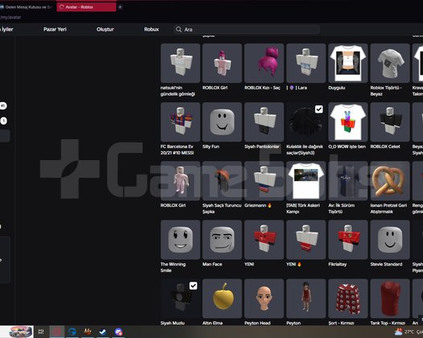Viewport: 423px width, 338px height.
Task: Open a new browser tab with plus button
Action: tap(120, 7)
